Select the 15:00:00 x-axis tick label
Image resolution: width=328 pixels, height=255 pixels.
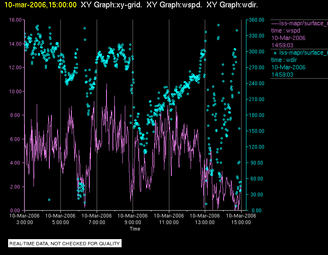pyautogui.click(x=241, y=222)
